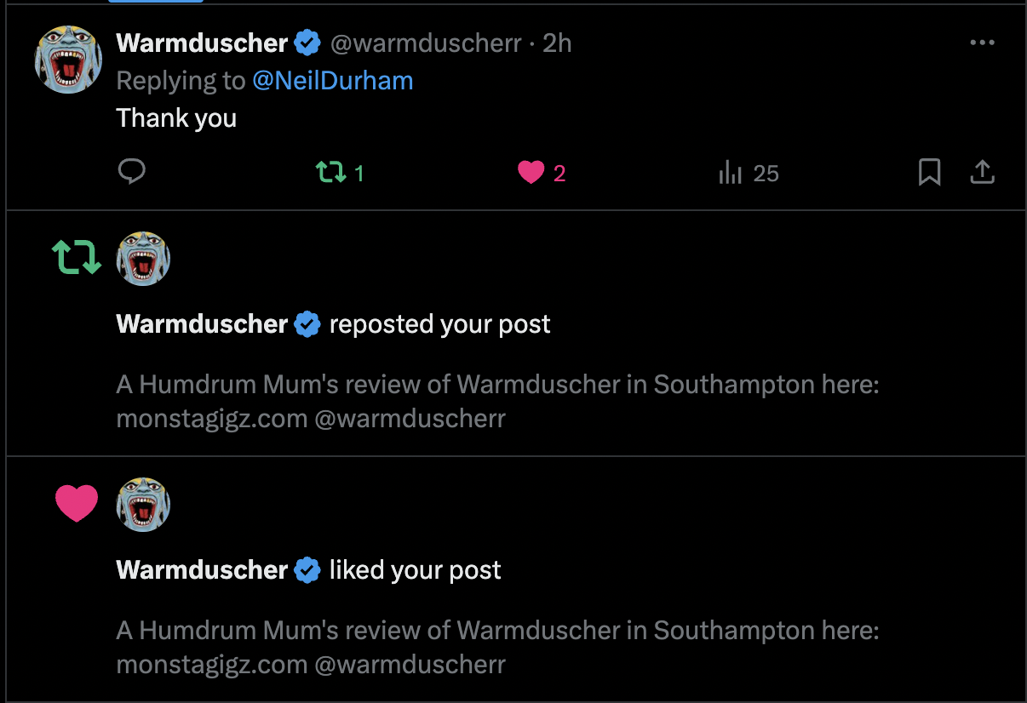Click the green repost notification icon
This screenshot has height=703, width=1027.
[77, 257]
